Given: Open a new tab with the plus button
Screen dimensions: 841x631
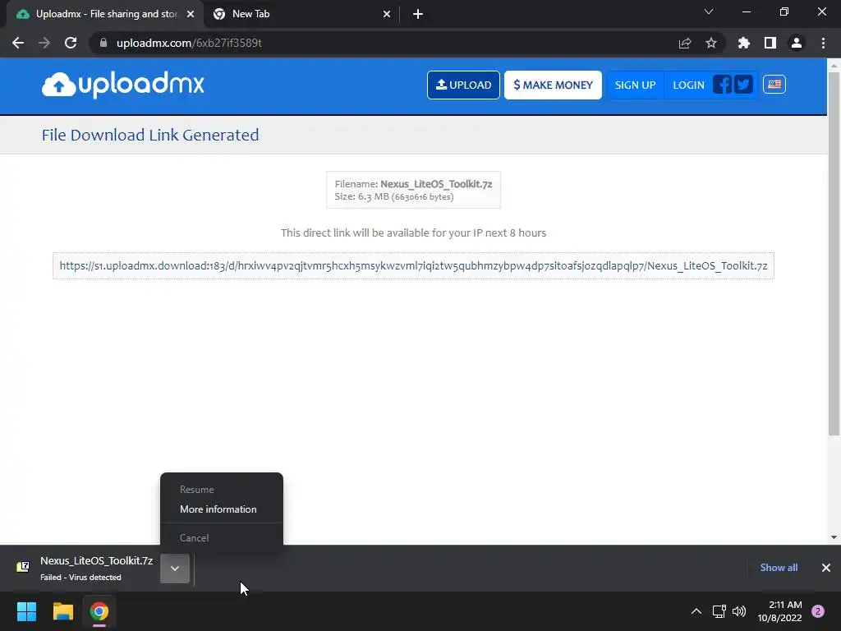Looking at the screenshot, I should (418, 14).
